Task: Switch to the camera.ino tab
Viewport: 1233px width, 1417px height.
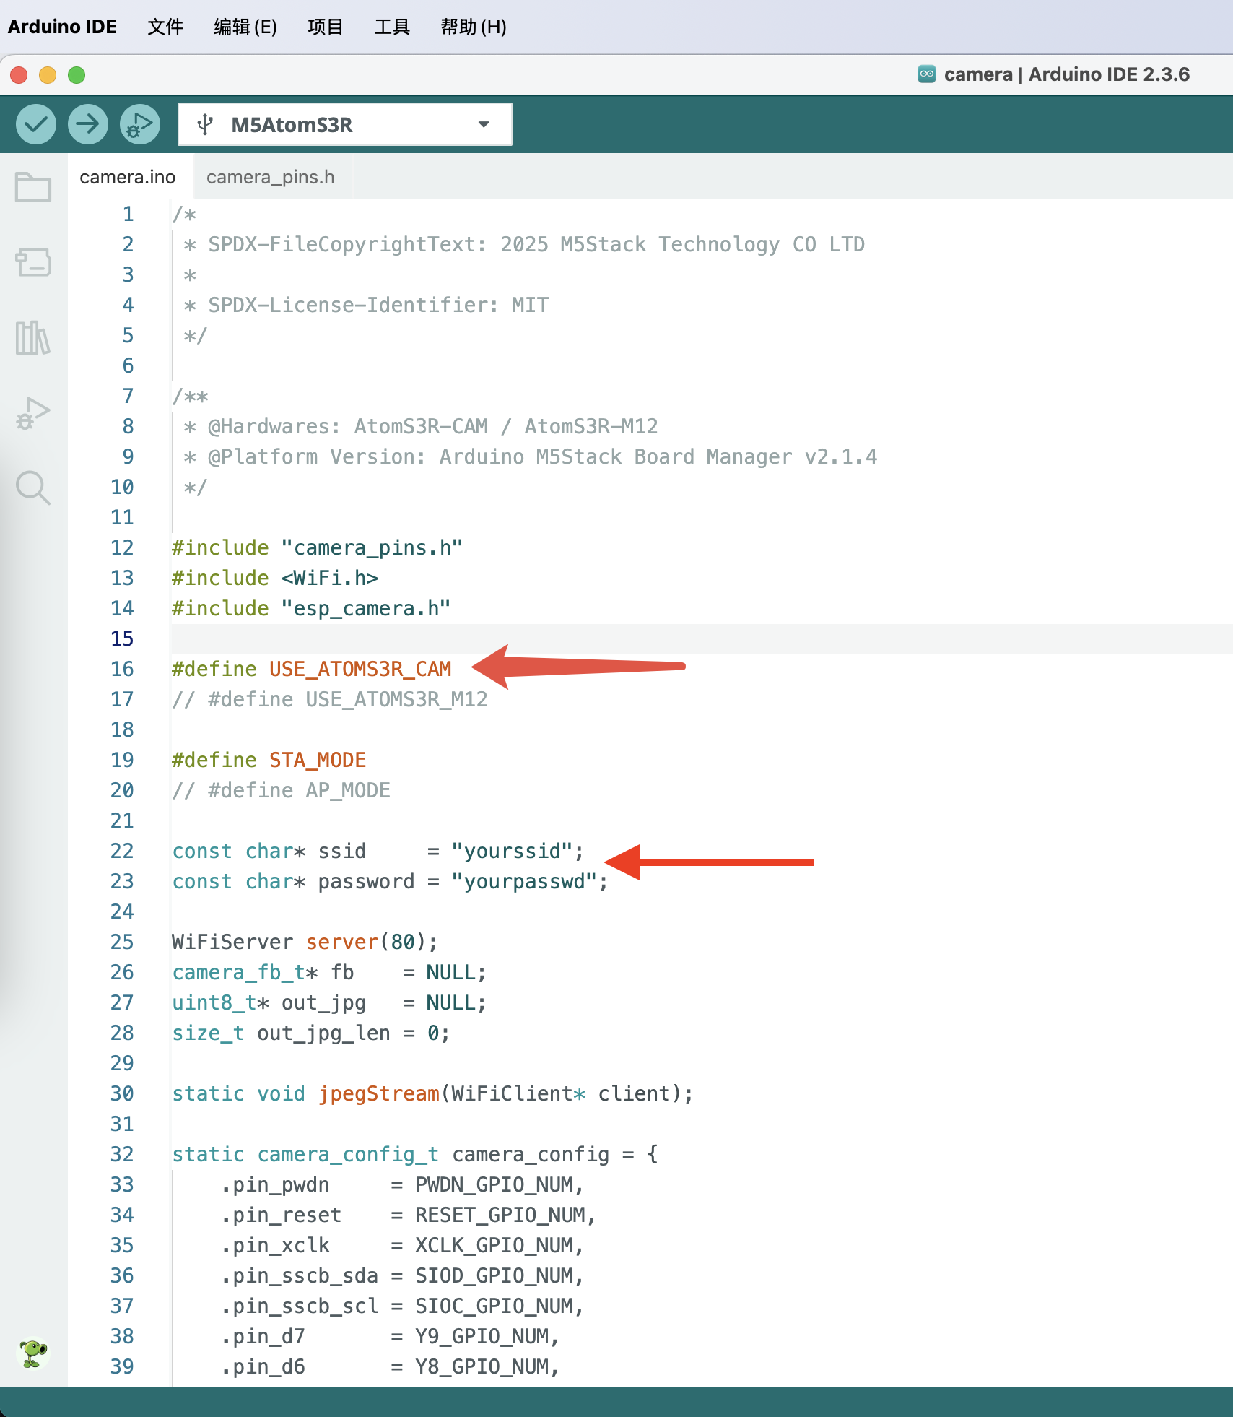Action: point(128,177)
